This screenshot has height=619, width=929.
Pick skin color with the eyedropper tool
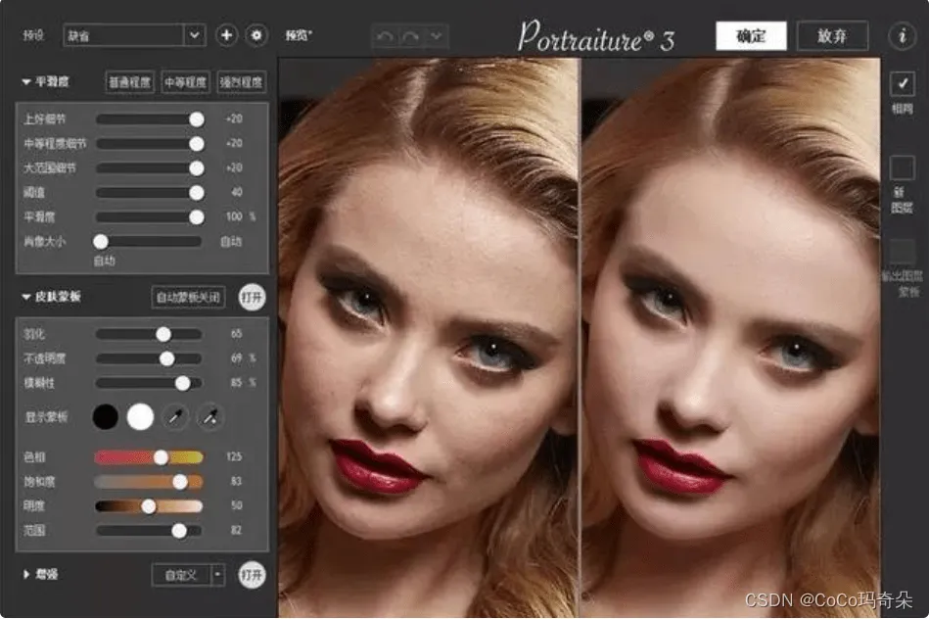coord(175,417)
